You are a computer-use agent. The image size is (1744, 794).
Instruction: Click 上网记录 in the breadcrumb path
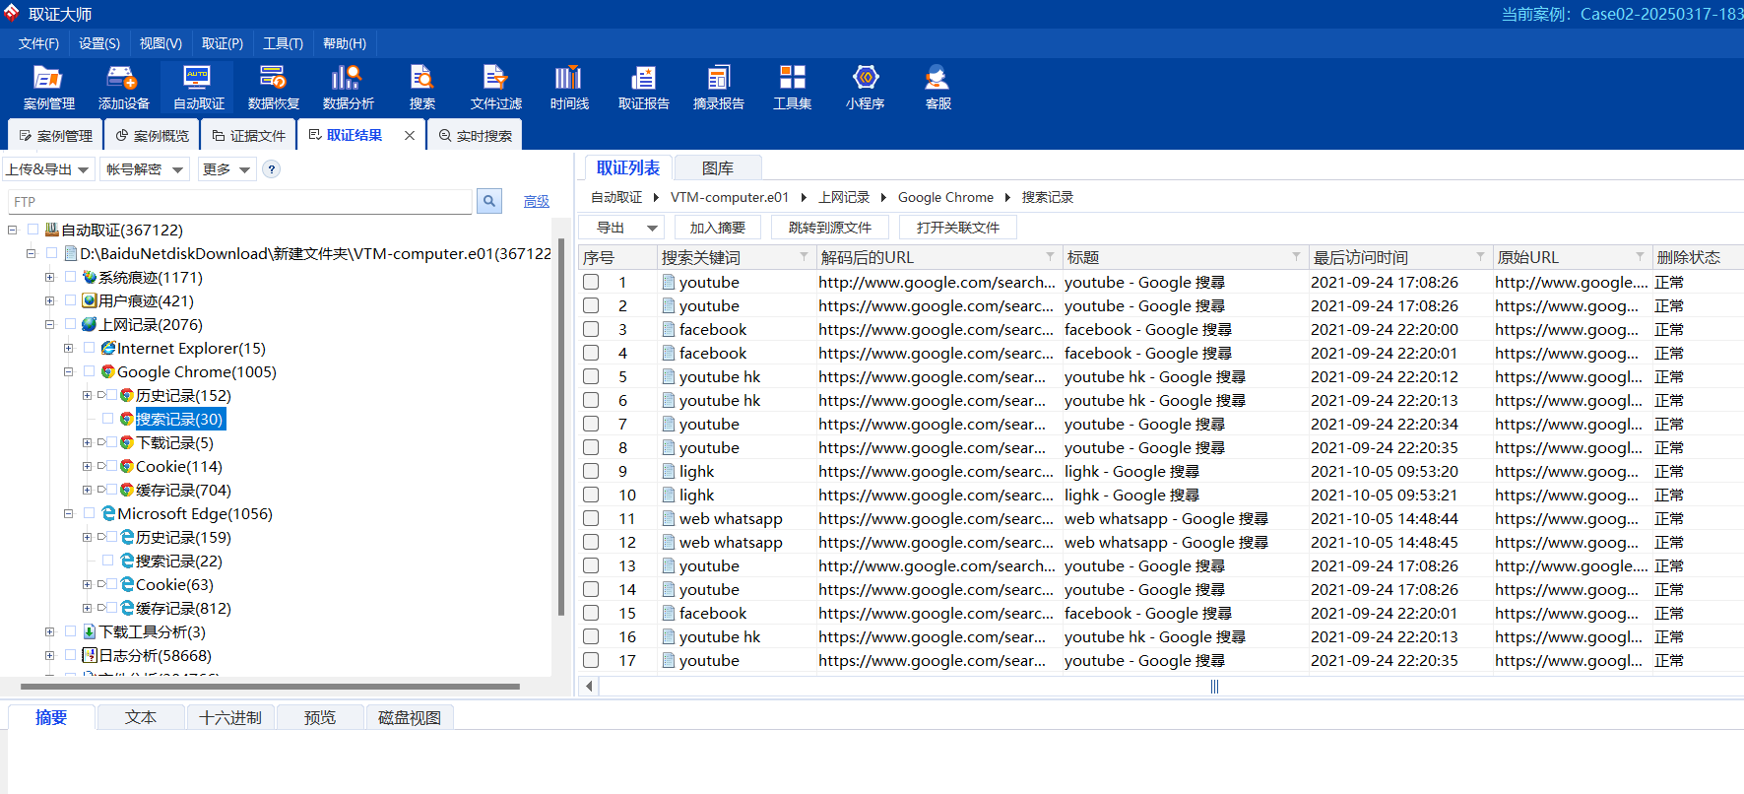click(844, 197)
